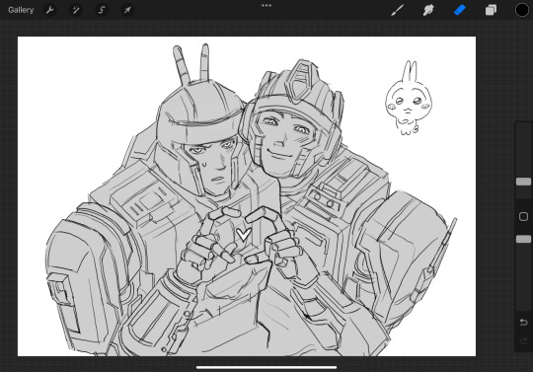Open the Actions wrench menu
The width and height of the screenshot is (533, 372).
pyautogui.click(x=50, y=10)
